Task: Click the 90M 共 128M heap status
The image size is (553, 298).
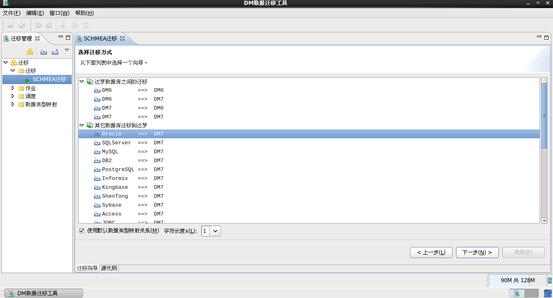Action: click(517, 280)
